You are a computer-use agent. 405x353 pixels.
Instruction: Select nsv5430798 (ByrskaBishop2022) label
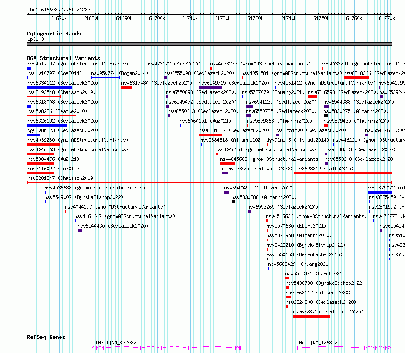(x=325, y=283)
